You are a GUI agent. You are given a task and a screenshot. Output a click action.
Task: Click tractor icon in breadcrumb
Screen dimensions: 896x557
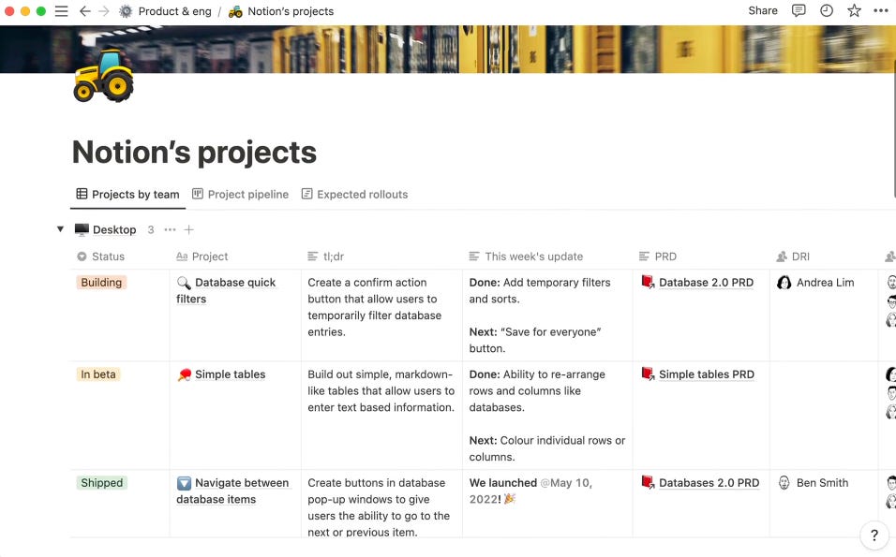(235, 11)
